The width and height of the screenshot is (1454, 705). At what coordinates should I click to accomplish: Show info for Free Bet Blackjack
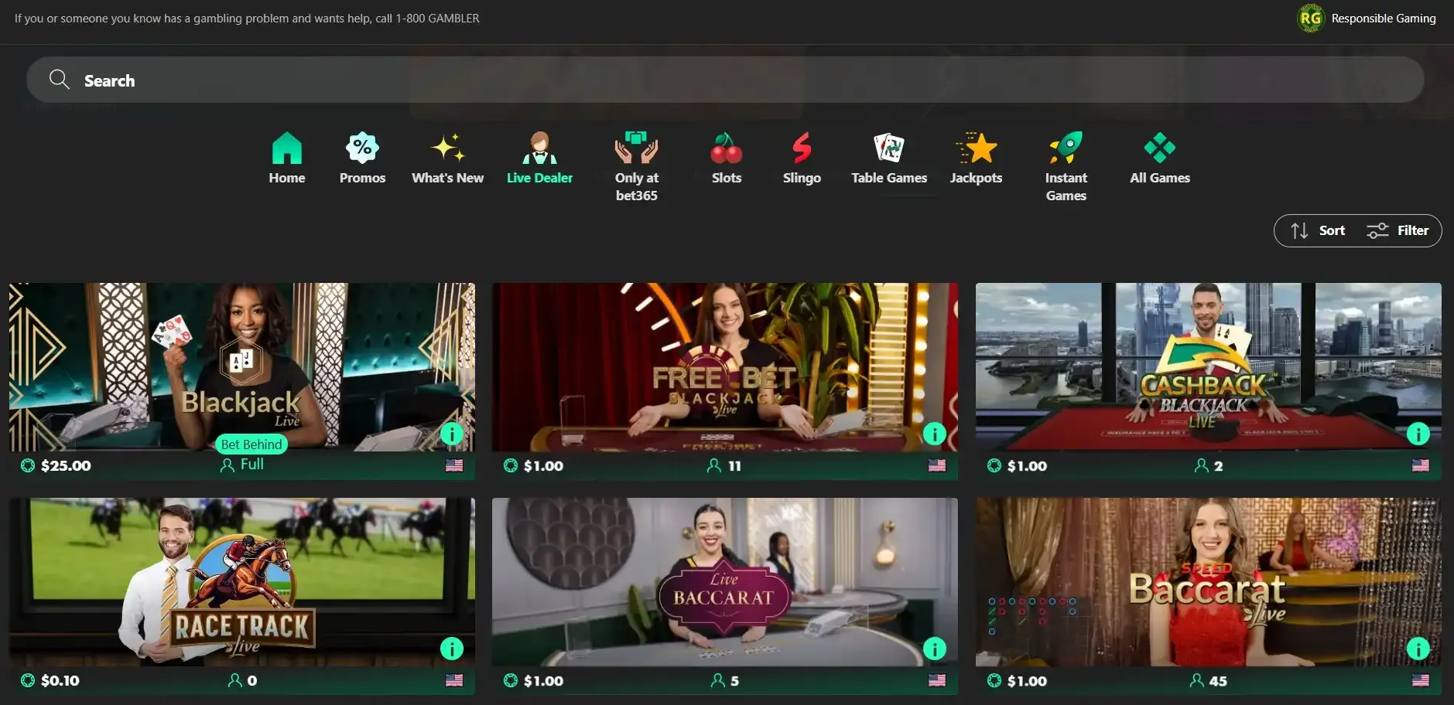(934, 434)
